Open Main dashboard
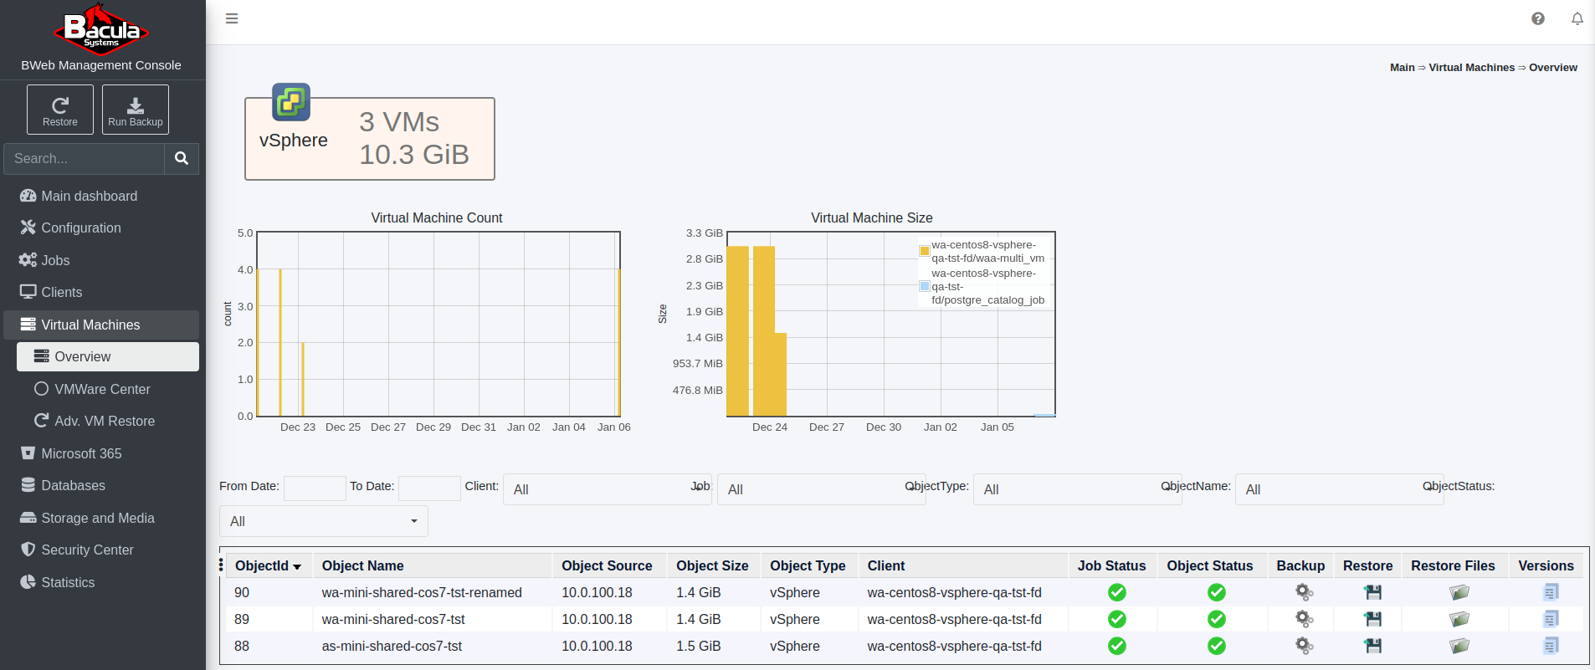The height and width of the screenshot is (670, 1595). click(x=101, y=196)
